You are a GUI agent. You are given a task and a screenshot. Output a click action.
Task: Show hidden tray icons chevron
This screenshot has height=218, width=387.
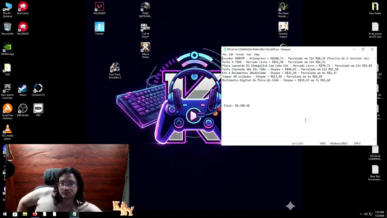[361, 214]
